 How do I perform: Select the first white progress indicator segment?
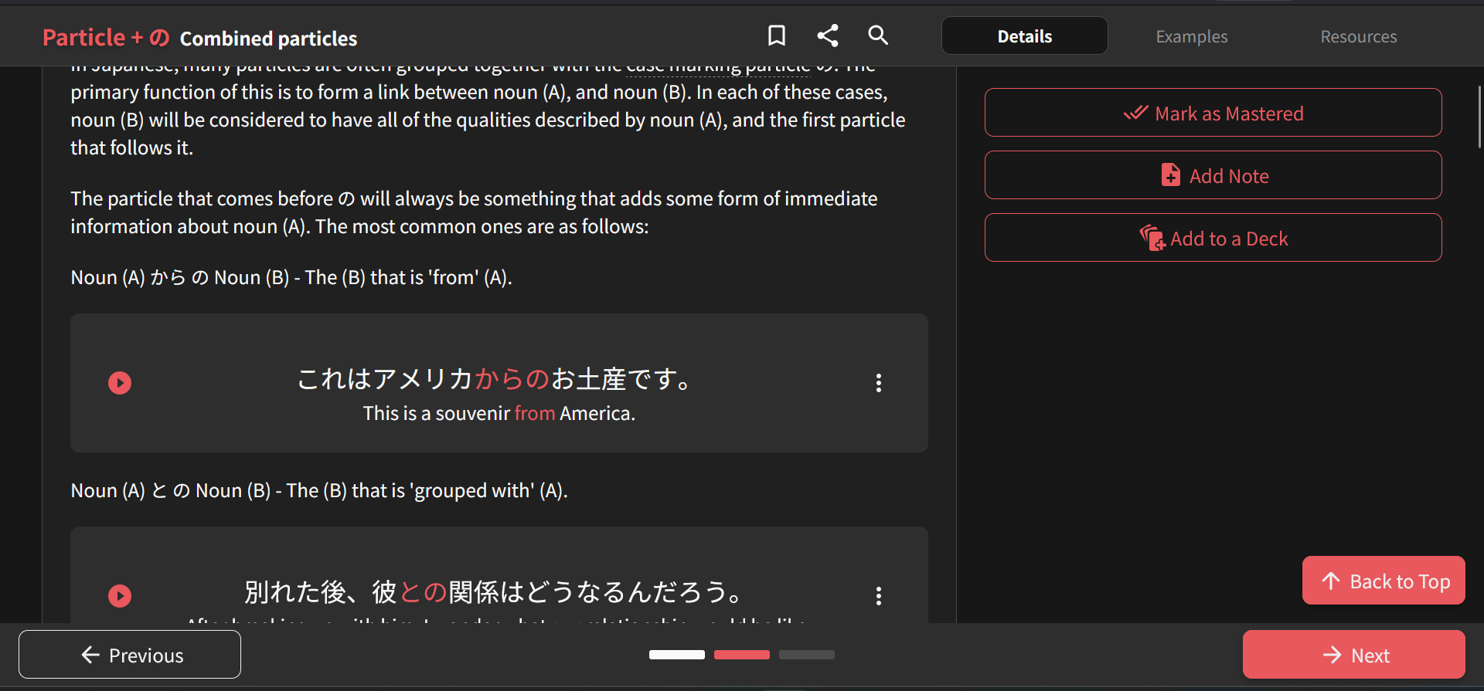coord(676,655)
